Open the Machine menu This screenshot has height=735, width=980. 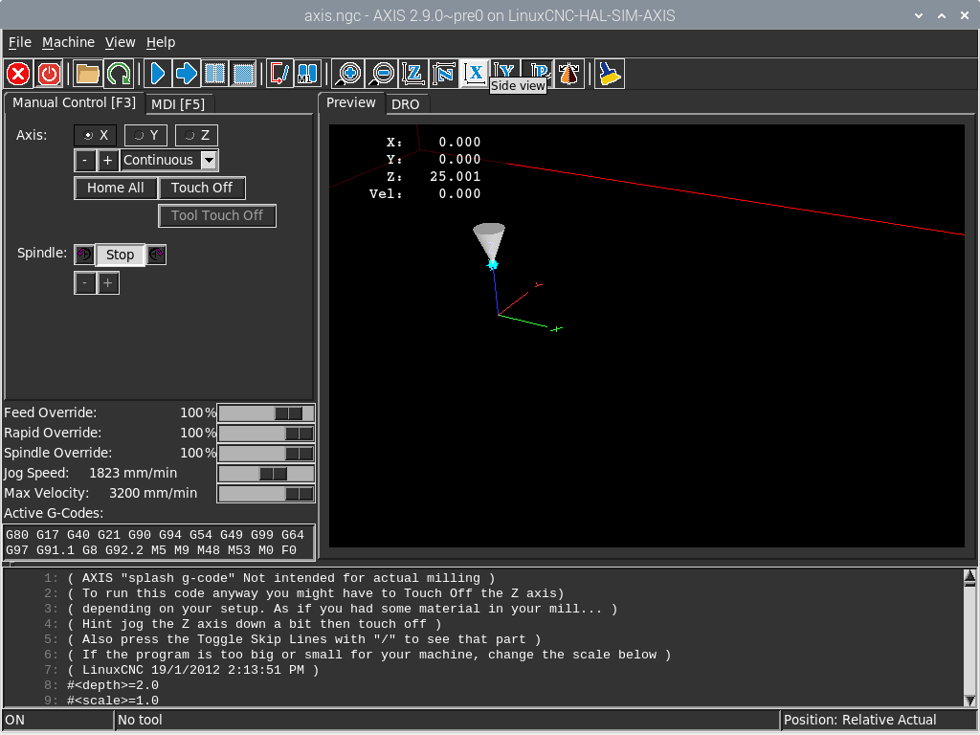[69, 42]
